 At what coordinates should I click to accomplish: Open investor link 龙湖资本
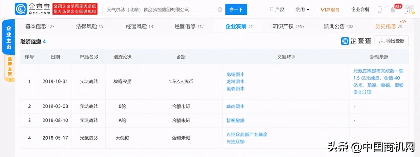pos(235,81)
